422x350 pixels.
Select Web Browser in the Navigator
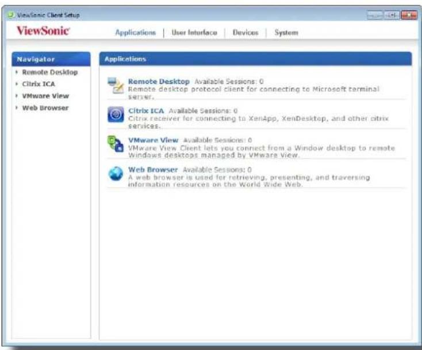click(45, 108)
